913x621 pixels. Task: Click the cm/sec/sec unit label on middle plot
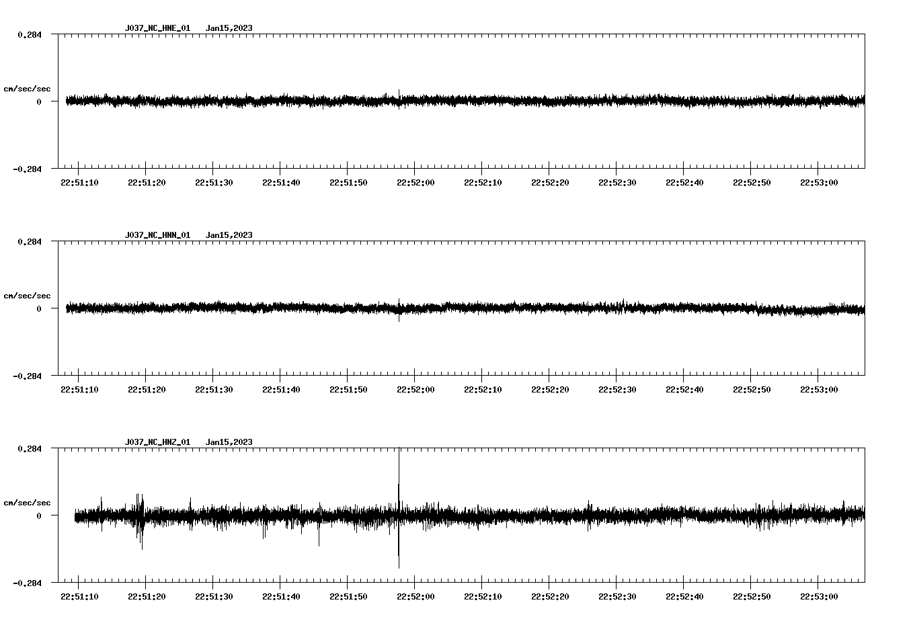point(28,295)
